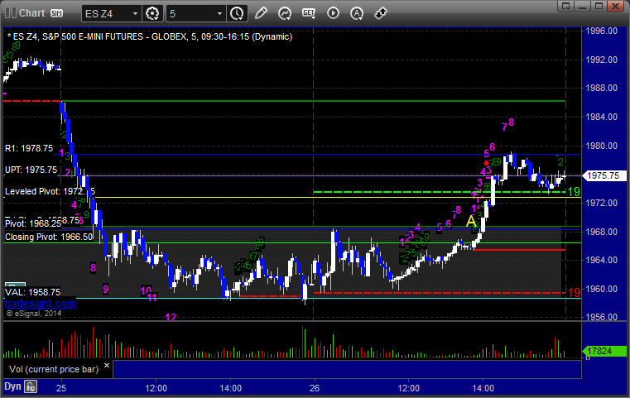Click the date label 25 on the time axis

click(x=61, y=388)
